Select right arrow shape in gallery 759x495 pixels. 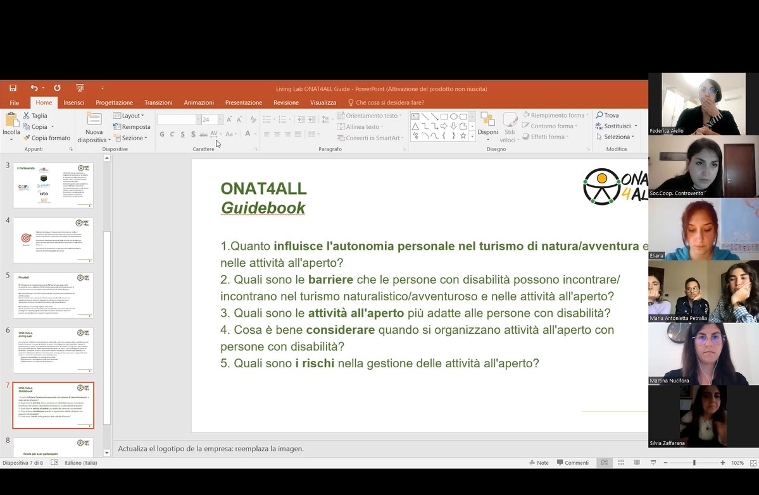[444, 126]
